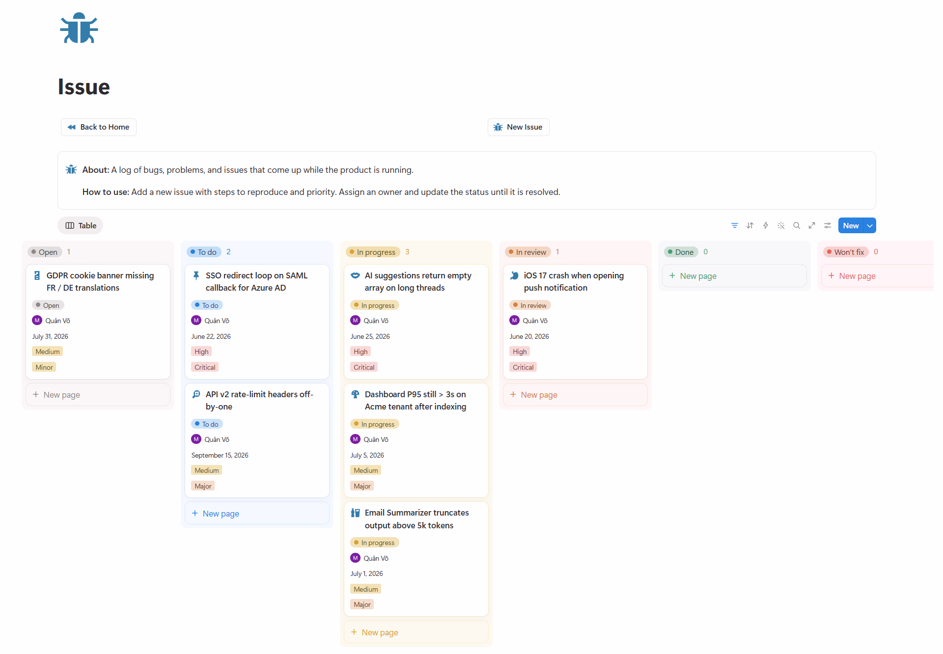Expand the dropdown arrow beside New button
943x654 pixels.
pyautogui.click(x=870, y=225)
